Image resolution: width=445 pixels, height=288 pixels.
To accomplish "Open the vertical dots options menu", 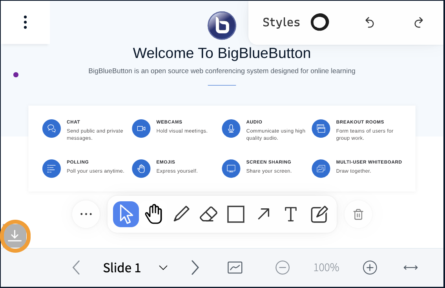I will [25, 22].
